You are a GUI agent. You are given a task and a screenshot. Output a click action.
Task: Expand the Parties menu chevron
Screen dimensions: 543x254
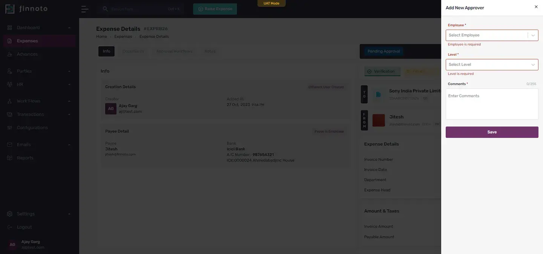click(69, 71)
